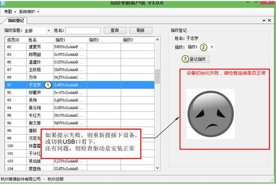
Task: Select the row with ID 94
Action: [x=79, y=108]
